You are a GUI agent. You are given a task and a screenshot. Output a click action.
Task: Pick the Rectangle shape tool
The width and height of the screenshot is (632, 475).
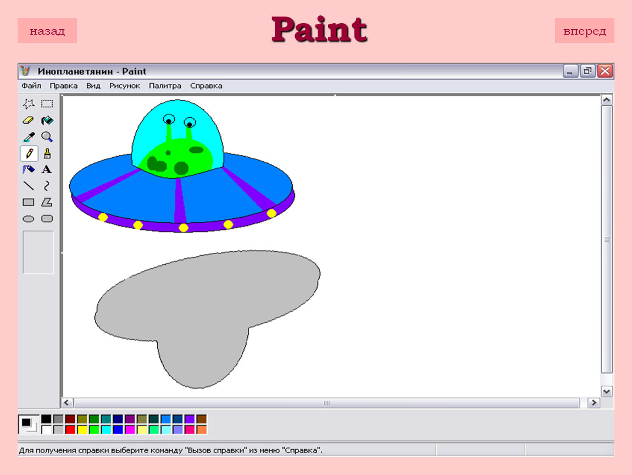[x=28, y=202]
